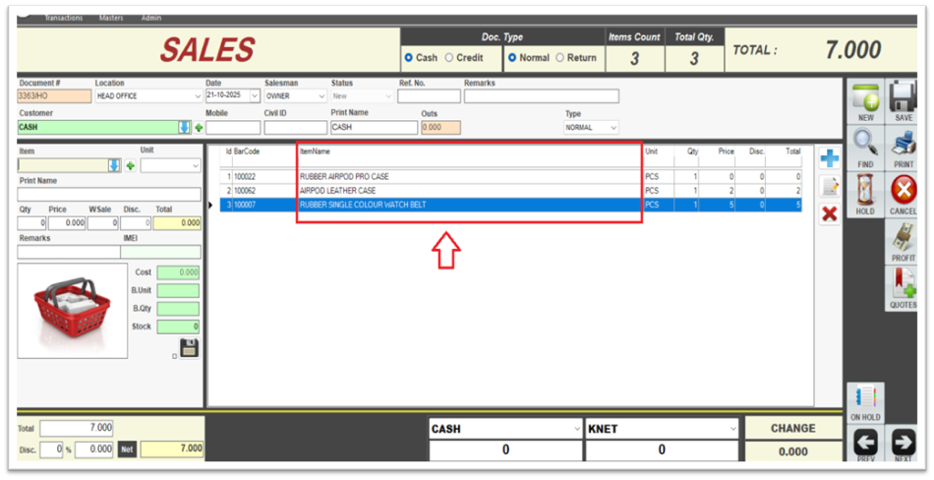Screen dimensions: 934x480
Task: Click the KNET amount input showing 0
Action: click(x=662, y=450)
